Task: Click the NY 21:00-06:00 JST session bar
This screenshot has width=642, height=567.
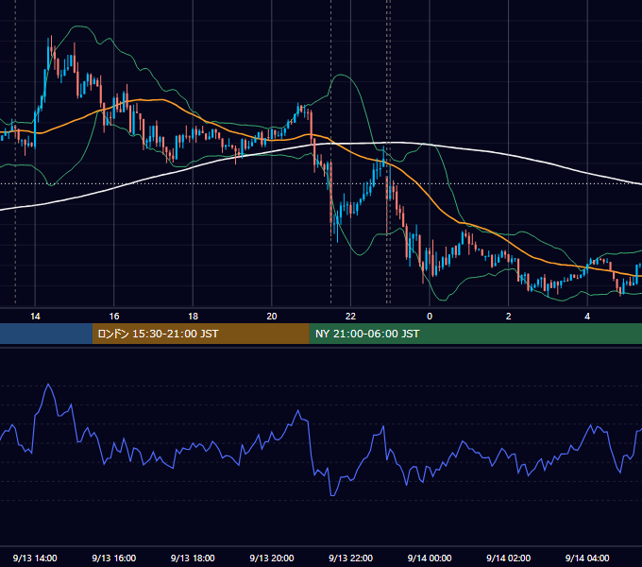Action: click(x=475, y=334)
